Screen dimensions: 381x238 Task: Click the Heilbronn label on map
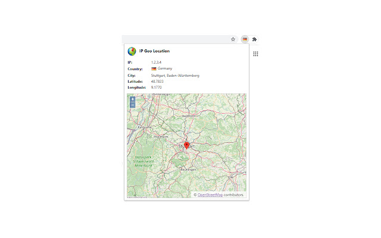coord(189,116)
